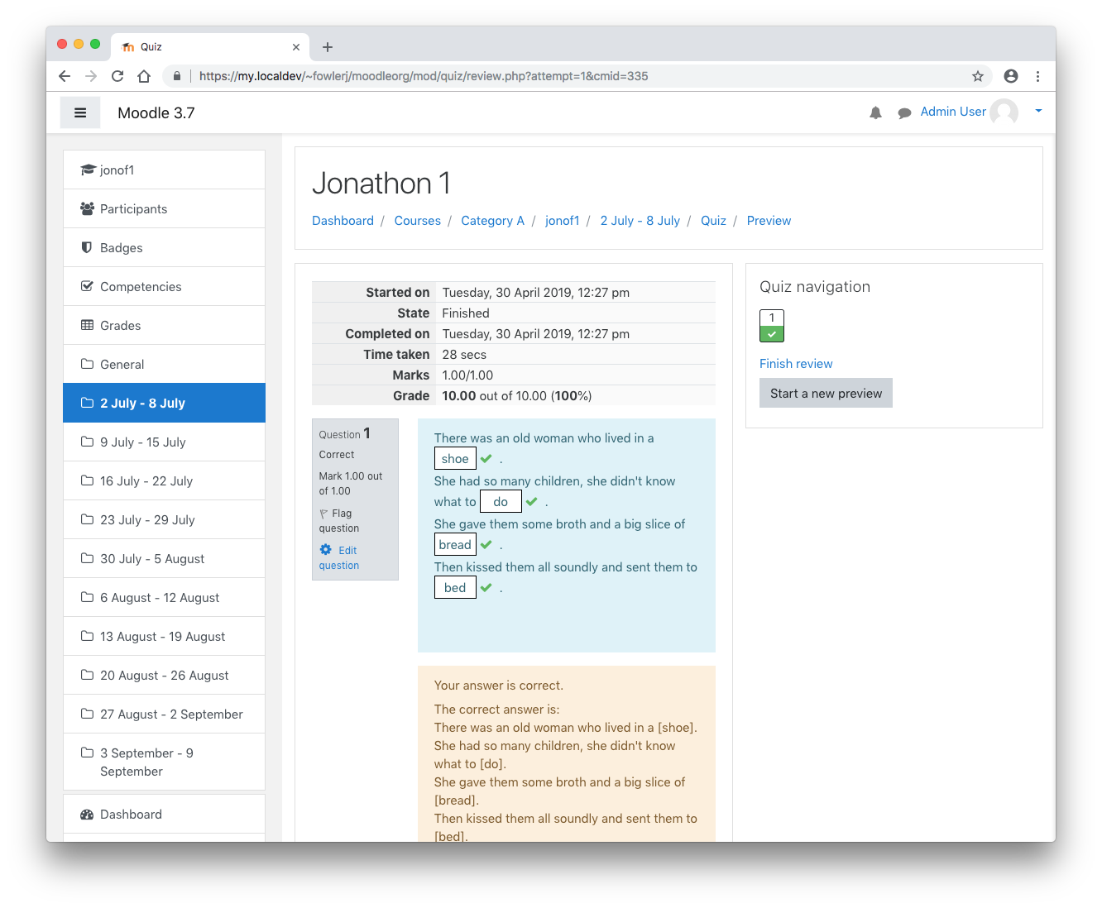Open the notifications bell icon
Screen dimensions: 1102x908
875,112
